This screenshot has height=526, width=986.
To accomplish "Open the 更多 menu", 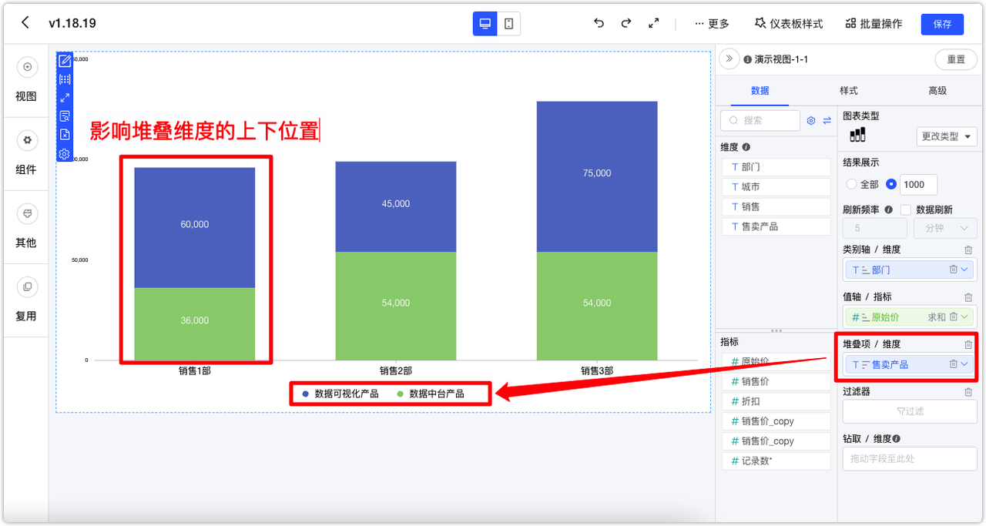I will pos(712,24).
